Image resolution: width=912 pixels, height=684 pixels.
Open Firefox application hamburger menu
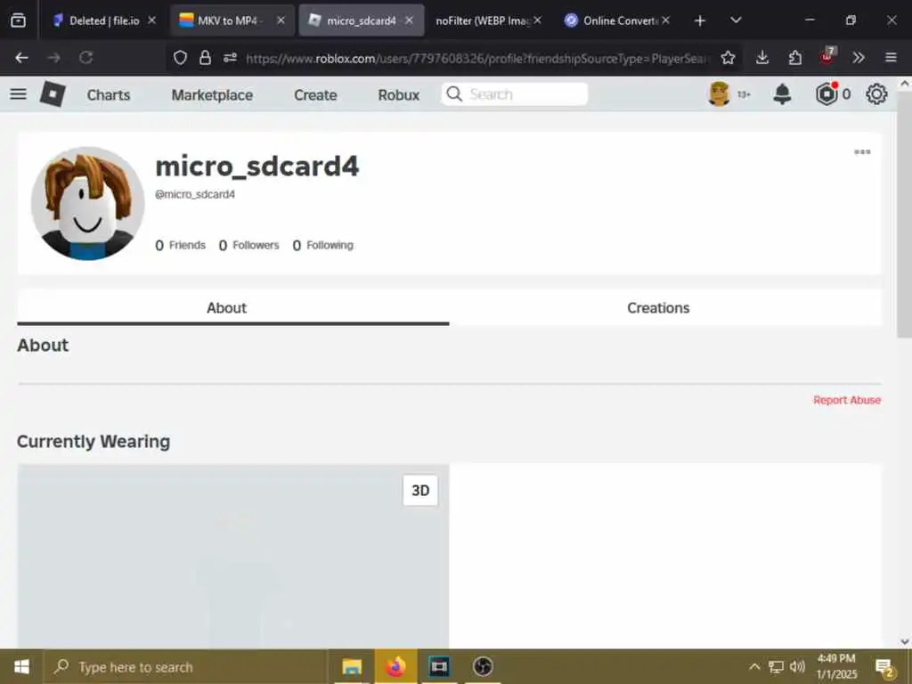pyautogui.click(x=891, y=58)
